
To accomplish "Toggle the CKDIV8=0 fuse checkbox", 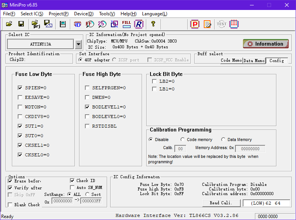I will pyautogui.click(x=20, y=117).
